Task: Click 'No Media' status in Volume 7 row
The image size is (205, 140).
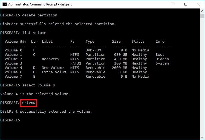Action: [140, 77]
